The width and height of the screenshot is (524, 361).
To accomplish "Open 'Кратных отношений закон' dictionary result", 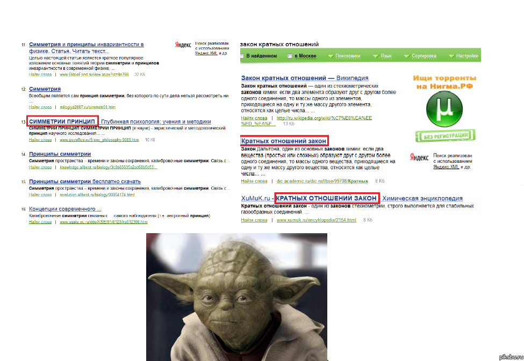I will (284, 141).
